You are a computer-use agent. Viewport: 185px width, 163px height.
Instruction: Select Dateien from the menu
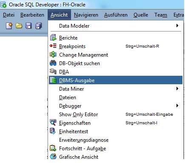point(116,97)
